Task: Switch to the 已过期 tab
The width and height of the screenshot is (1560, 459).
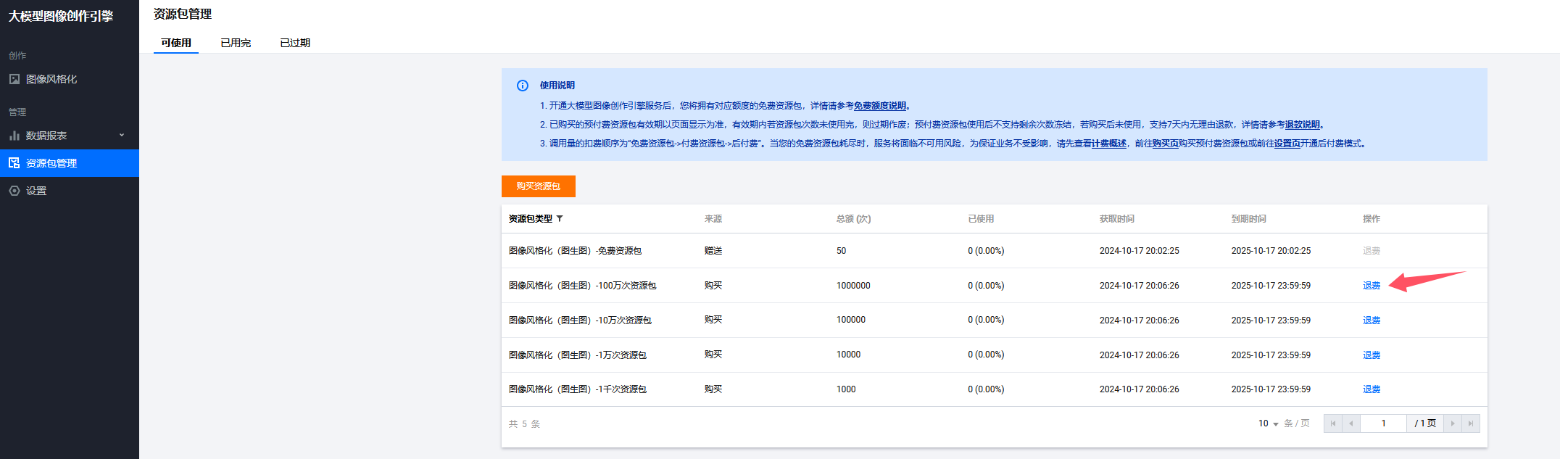Action: coord(295,43)
